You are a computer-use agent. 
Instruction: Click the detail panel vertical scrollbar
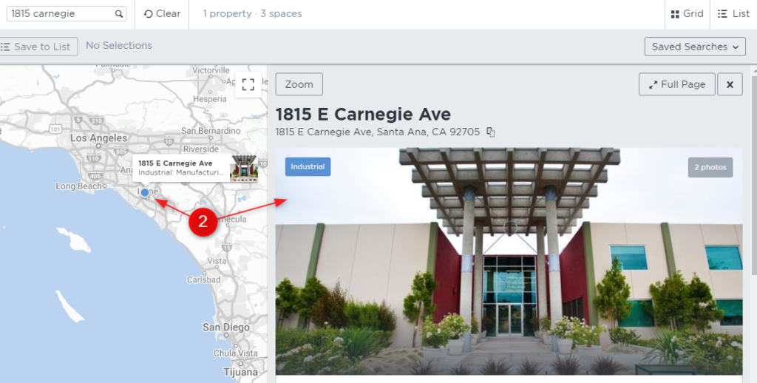point(754,174)
